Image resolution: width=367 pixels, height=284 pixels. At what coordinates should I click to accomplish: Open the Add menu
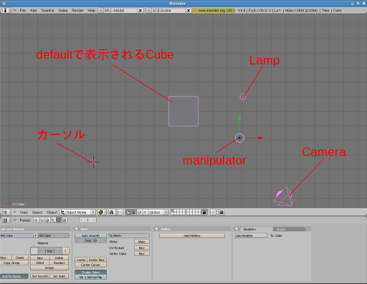(33, 11)
